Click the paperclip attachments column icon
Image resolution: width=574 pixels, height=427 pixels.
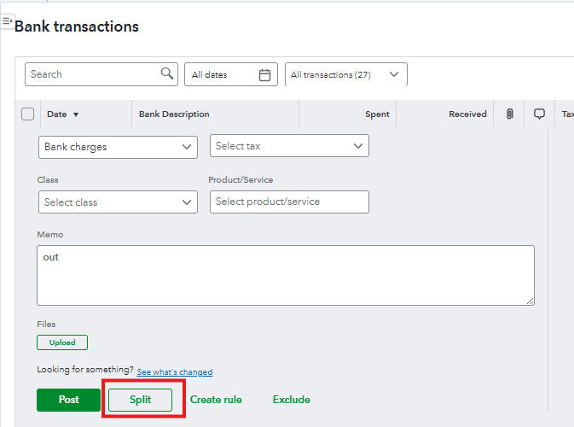point(509,114)
